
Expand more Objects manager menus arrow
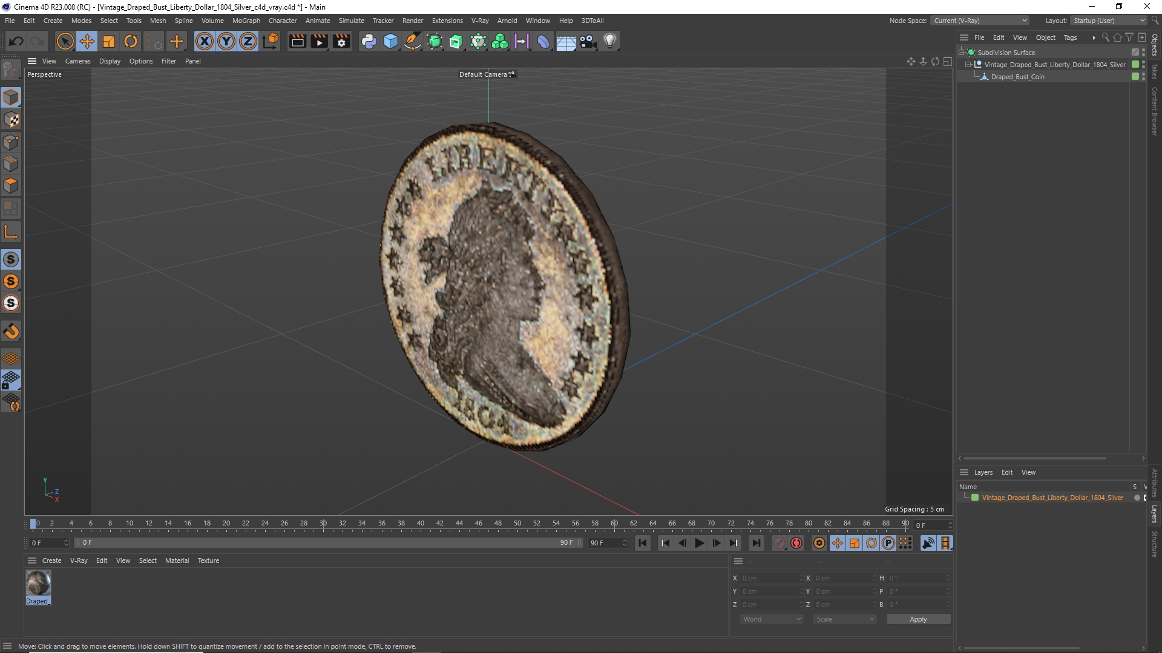point(1094,37)
